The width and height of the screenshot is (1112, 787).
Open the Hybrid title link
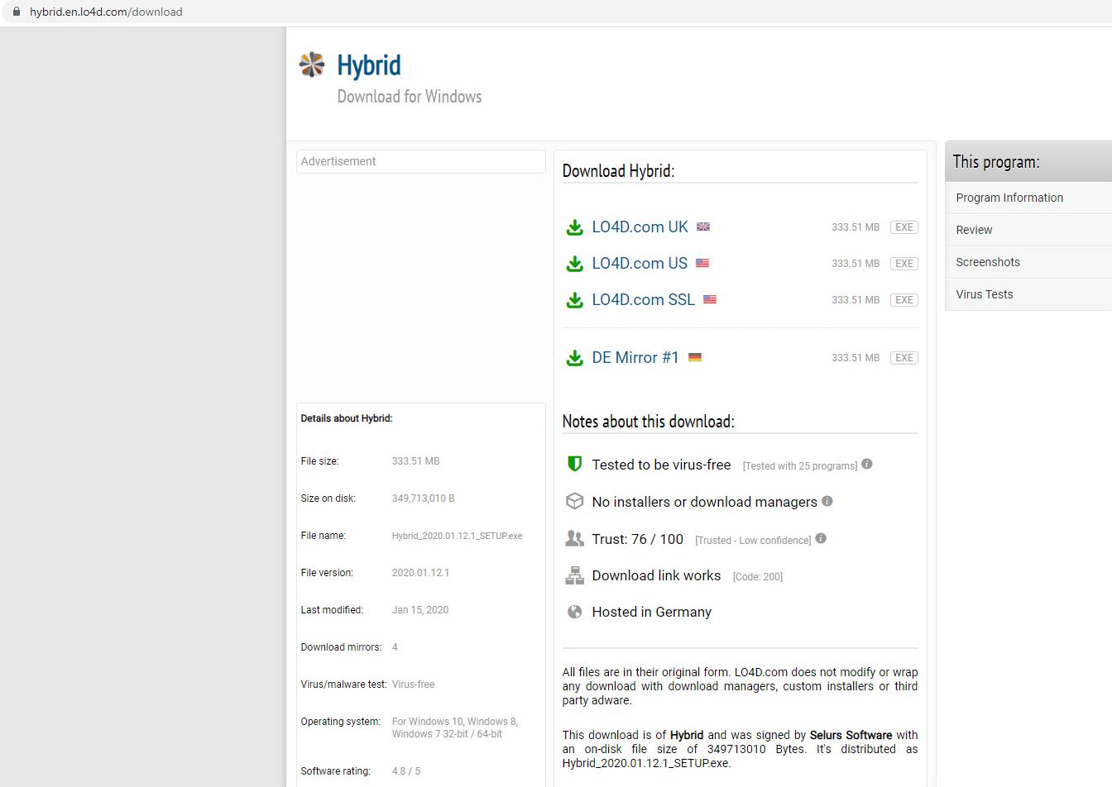point(369,65)
